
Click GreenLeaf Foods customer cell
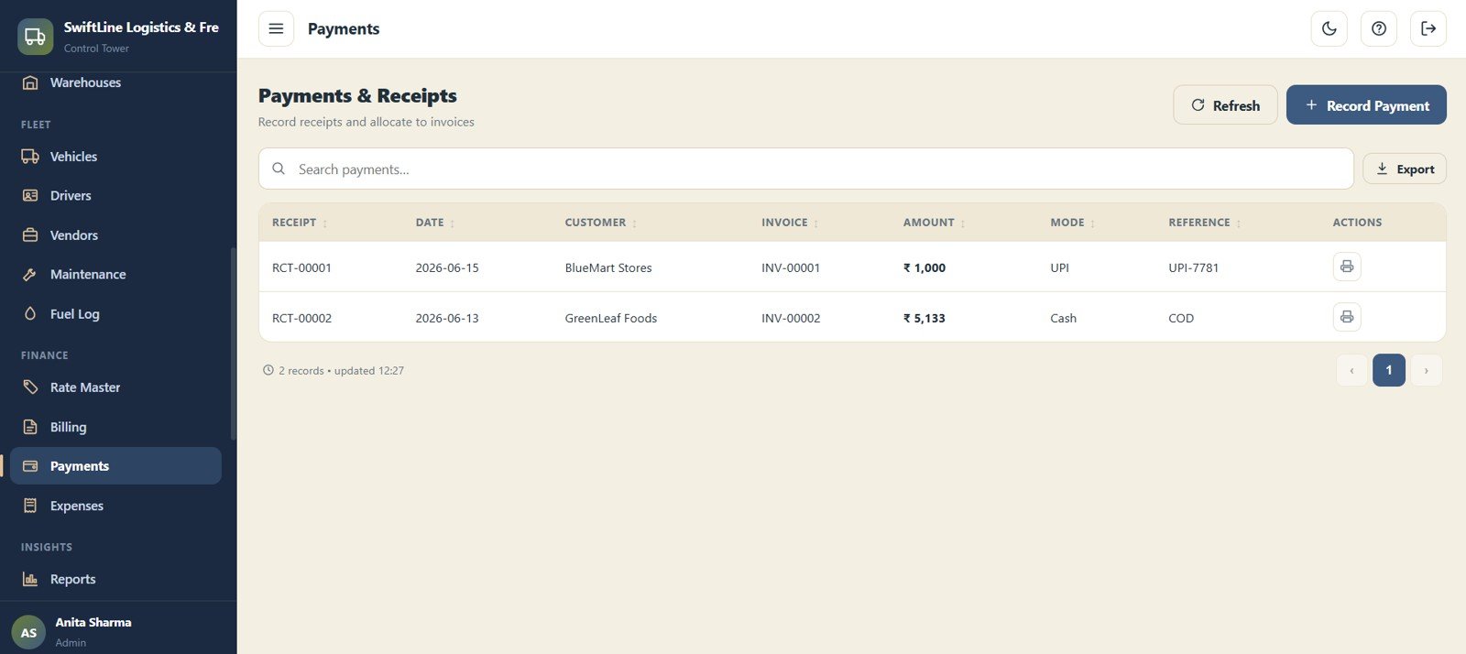pos(611,318)
